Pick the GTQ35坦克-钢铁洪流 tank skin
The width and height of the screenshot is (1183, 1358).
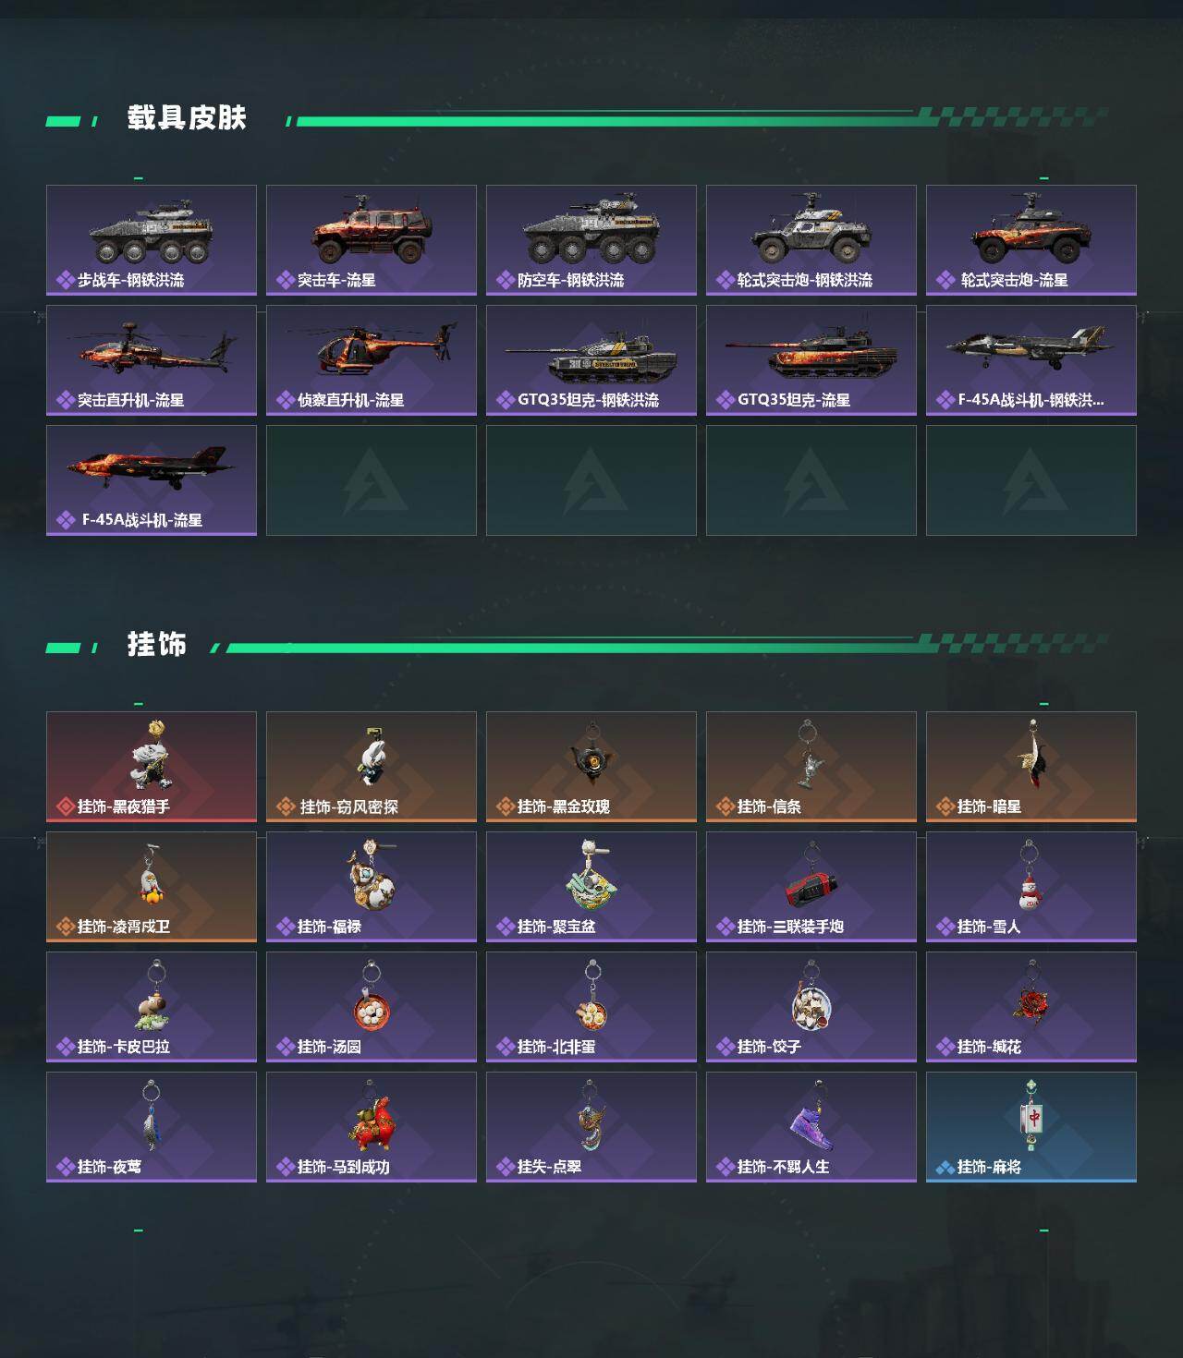click(x=591, y=360)
